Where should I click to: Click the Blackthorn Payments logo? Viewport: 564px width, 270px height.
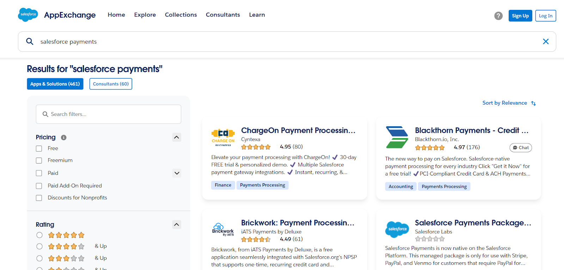point(397,137)
